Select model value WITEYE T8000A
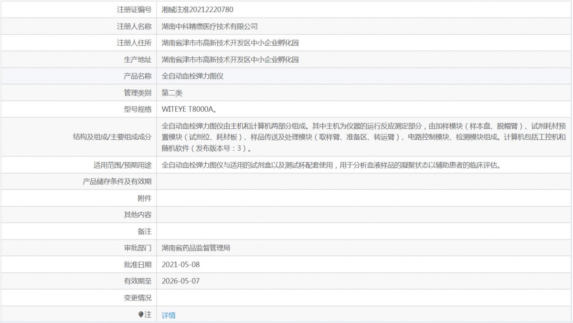This screenshot has width=573, height=323. (x=190, y=109)
